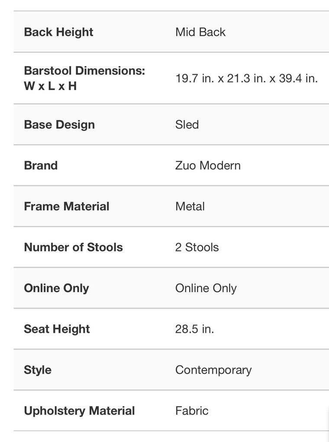329x442 pixels.
Task: Click the Frame Material label
Action: [67, 206]
